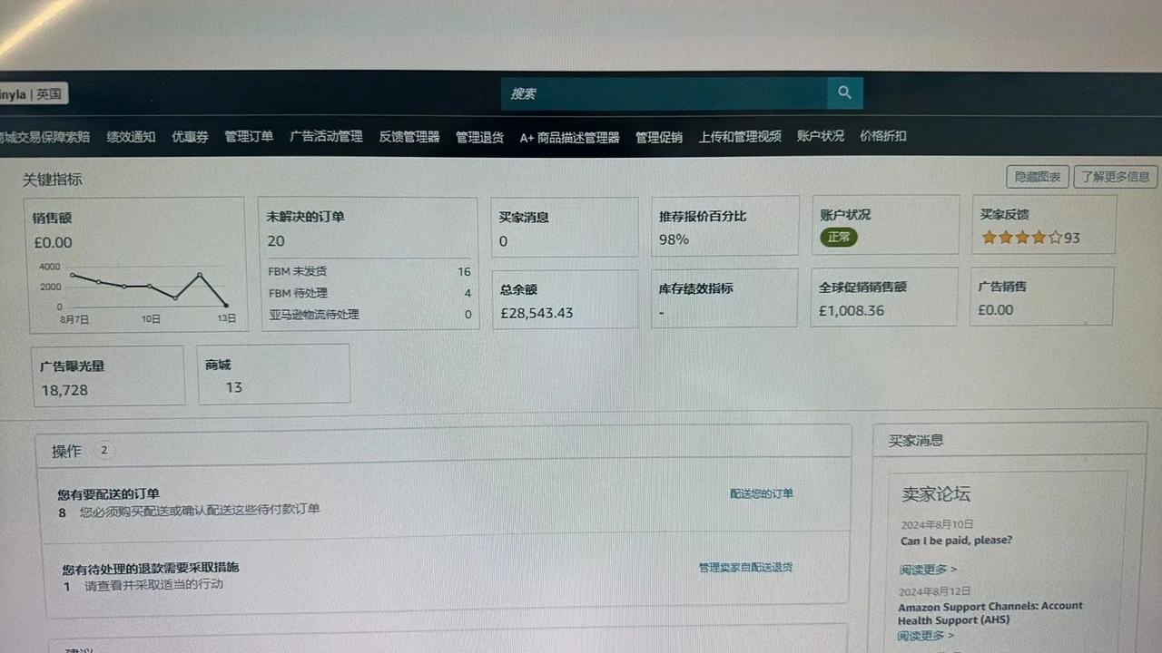Open the 广告销售 £0.00 card
Screen dimensions: 1162x653
tap(1042, 297)
